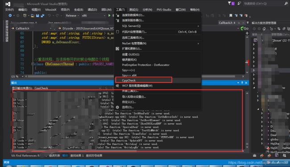Expand the NuGet package manager submenu
This screenshot has width=290, height=167.
tap(198, 43)
